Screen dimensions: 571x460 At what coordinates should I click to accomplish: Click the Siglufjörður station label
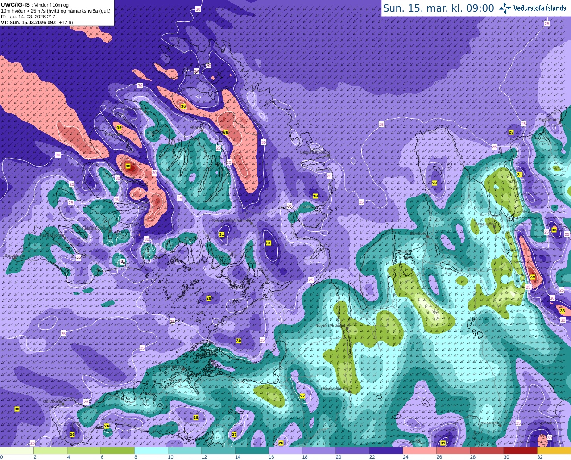click(549, 120)
